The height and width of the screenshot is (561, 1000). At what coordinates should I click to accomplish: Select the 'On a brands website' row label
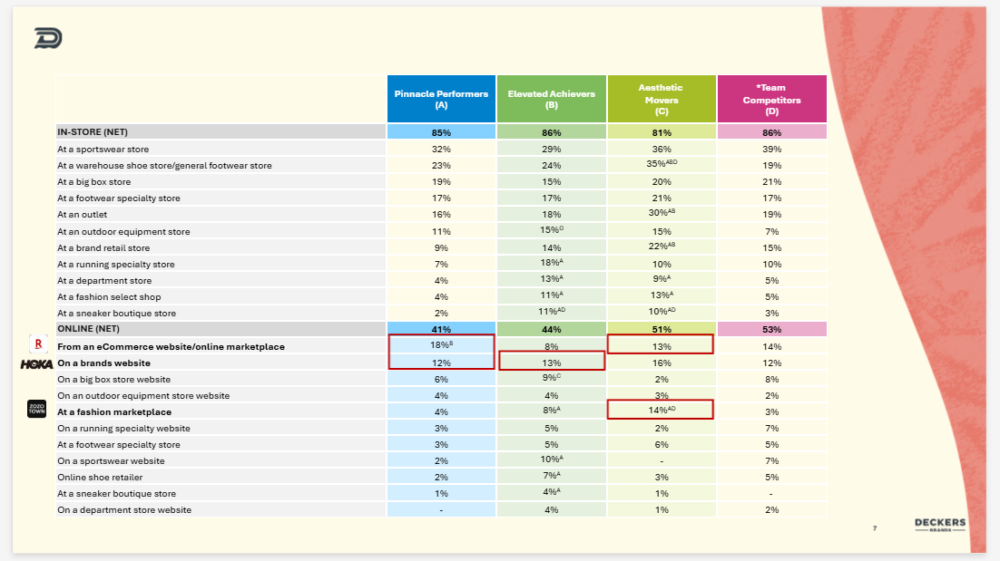pos(104,363)
